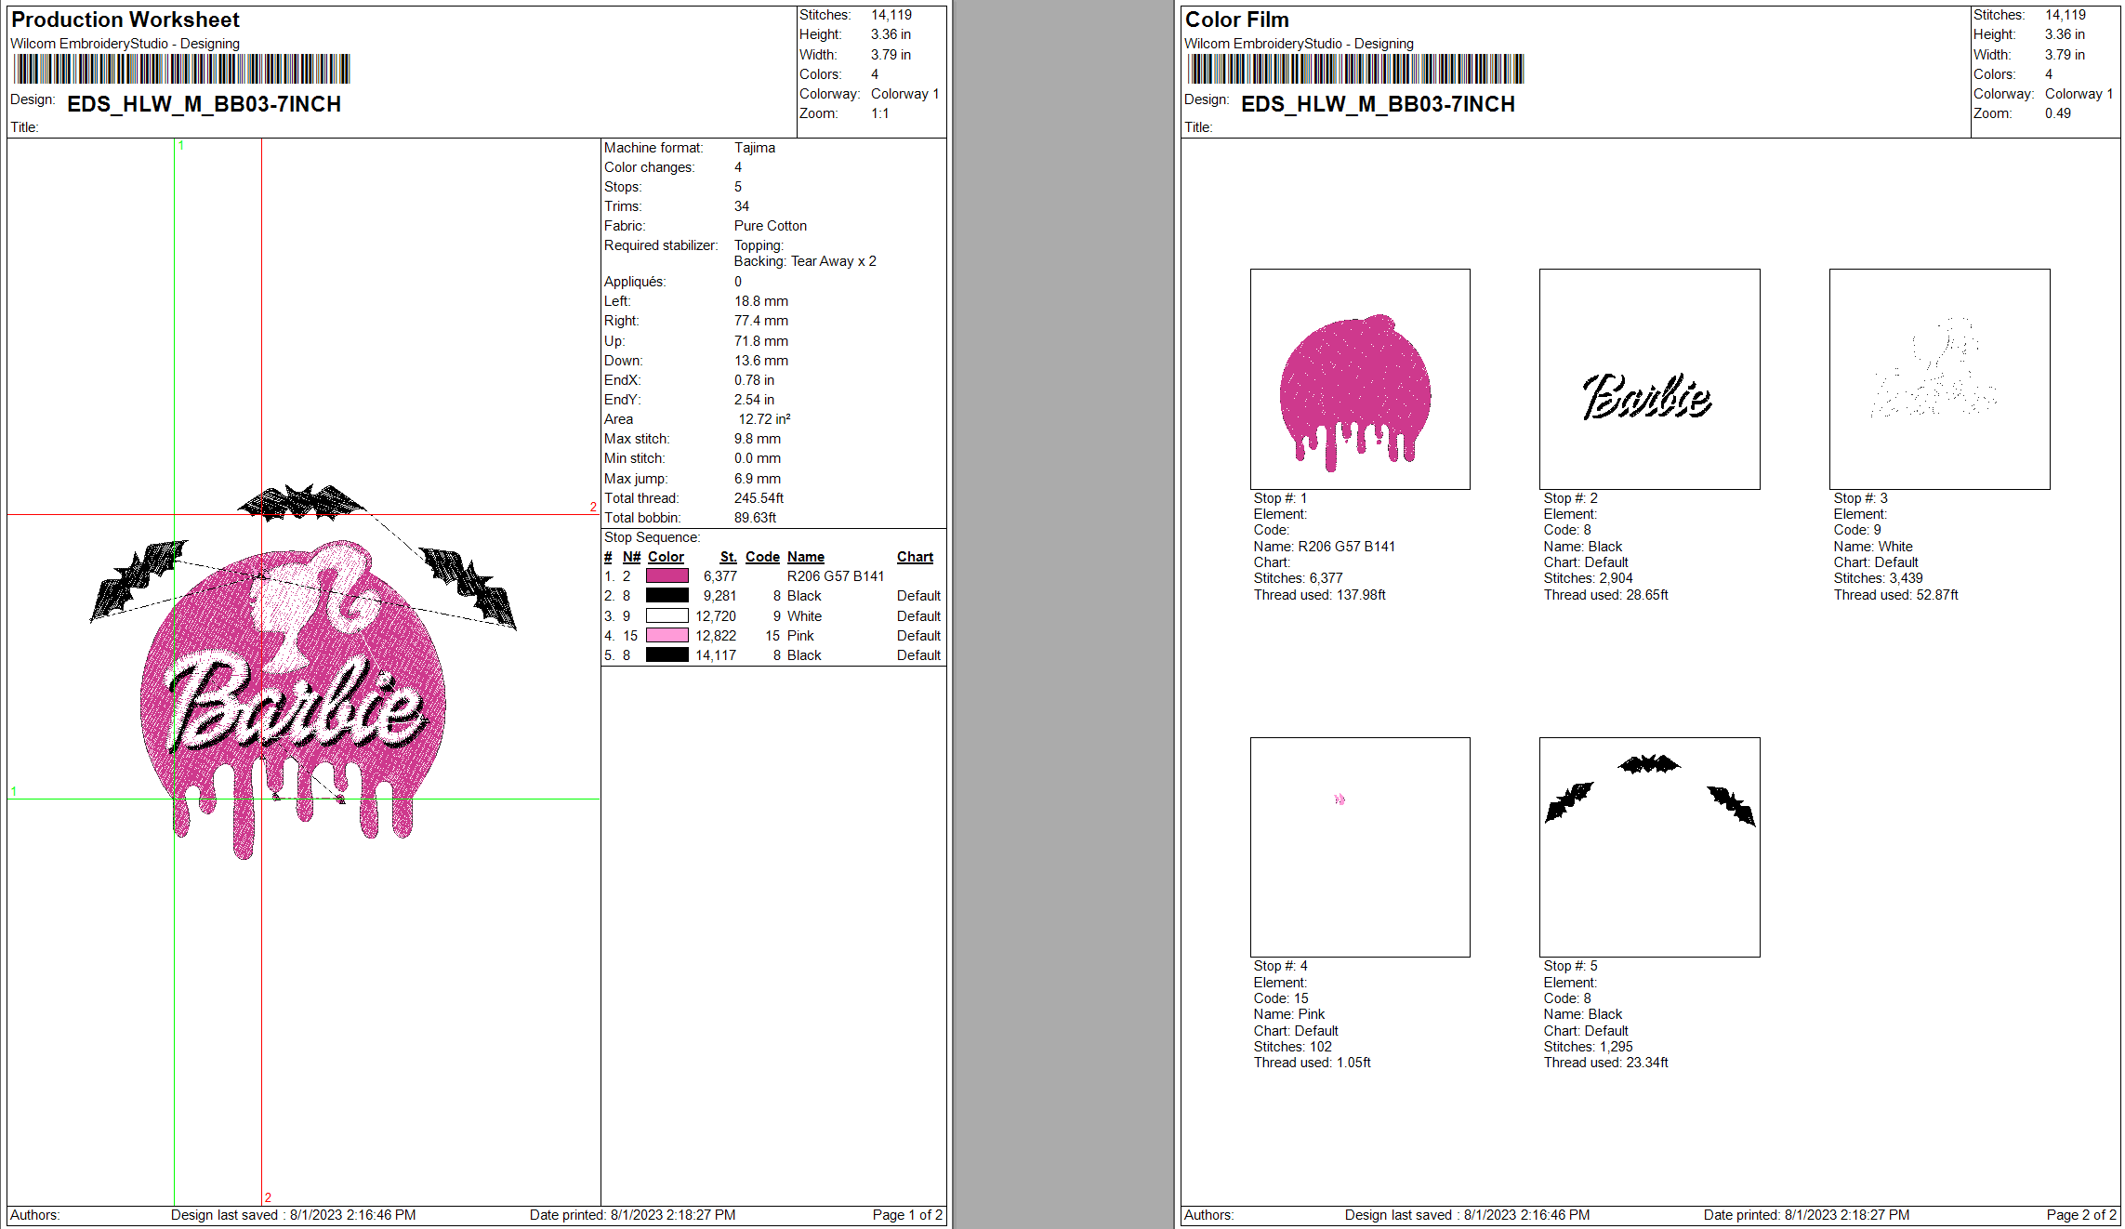Click "Name: White" under Stop 3
Image resolution: width=2125 pixels, height=1229 pixels.
[1873, 547]
